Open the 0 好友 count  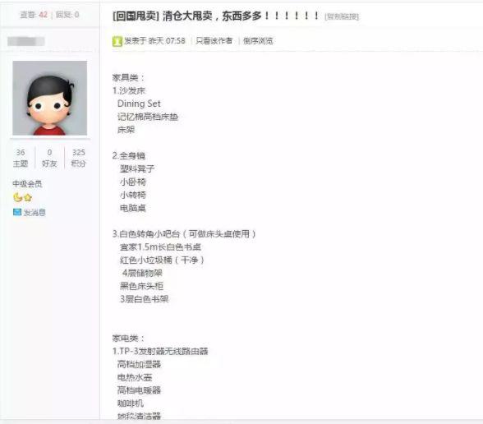tap(49, 158)
